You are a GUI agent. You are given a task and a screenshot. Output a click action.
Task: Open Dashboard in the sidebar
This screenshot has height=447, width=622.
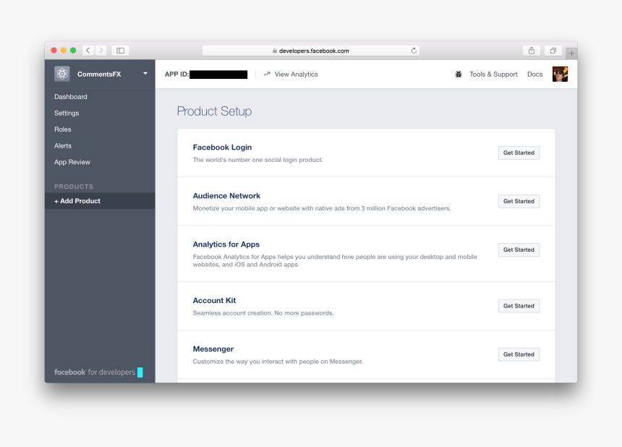coord(71,97)
